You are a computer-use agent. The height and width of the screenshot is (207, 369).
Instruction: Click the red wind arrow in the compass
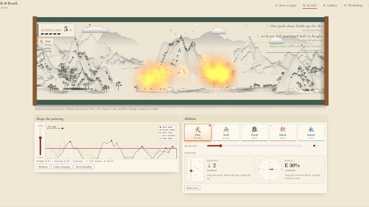(271, 169)
